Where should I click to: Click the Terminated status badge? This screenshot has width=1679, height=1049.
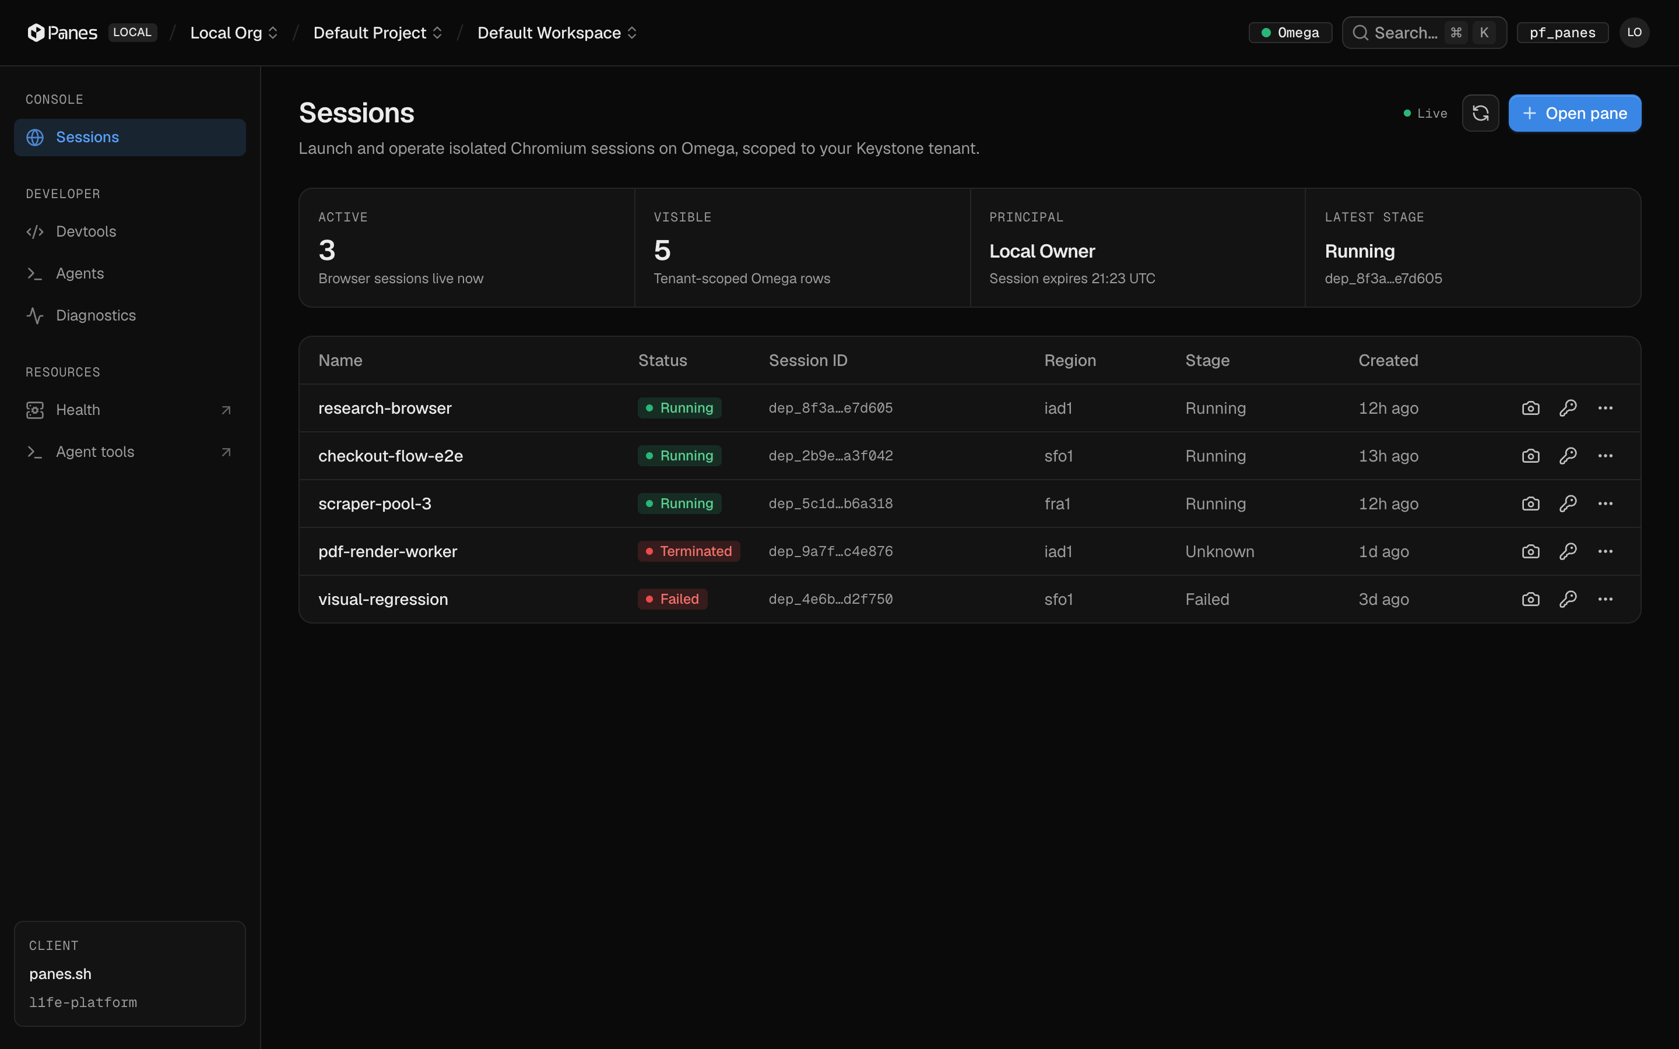tap(689, 551)
